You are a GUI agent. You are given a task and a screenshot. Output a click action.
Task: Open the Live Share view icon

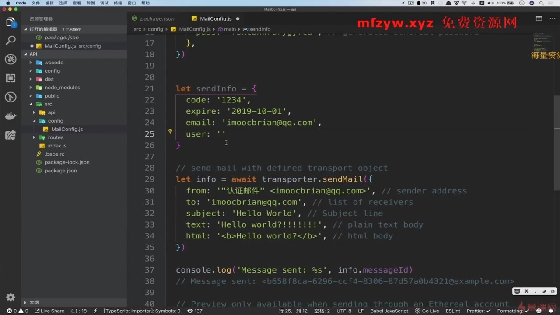[x=10, y=135]
